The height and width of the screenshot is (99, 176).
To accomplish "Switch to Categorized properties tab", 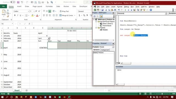I will tap(105, 50).
